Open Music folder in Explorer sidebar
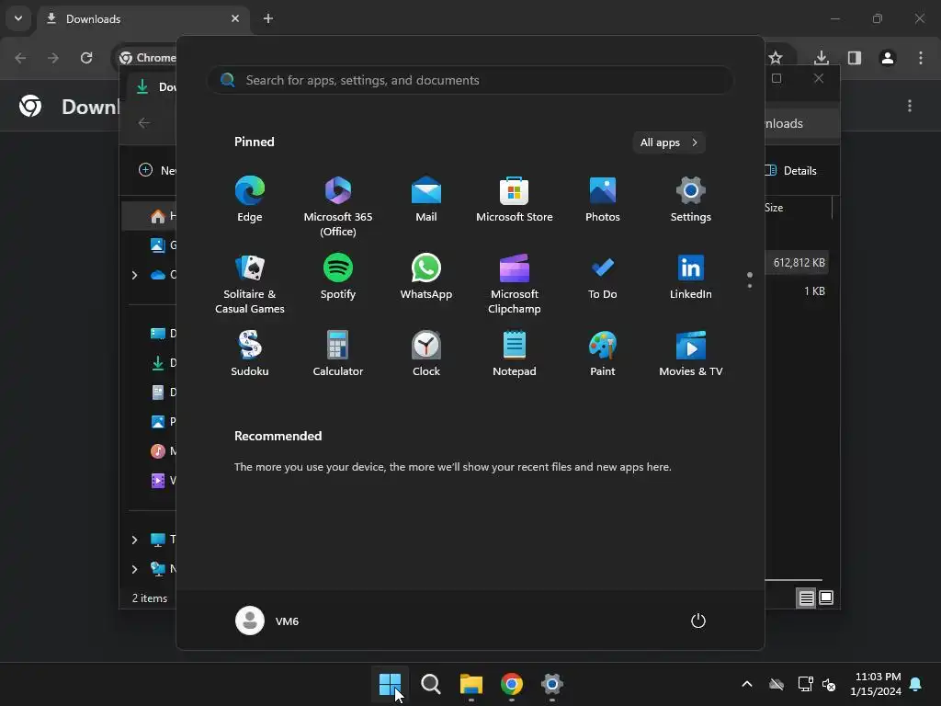Screen dimensions: 941x706 (x=162, y=450)
